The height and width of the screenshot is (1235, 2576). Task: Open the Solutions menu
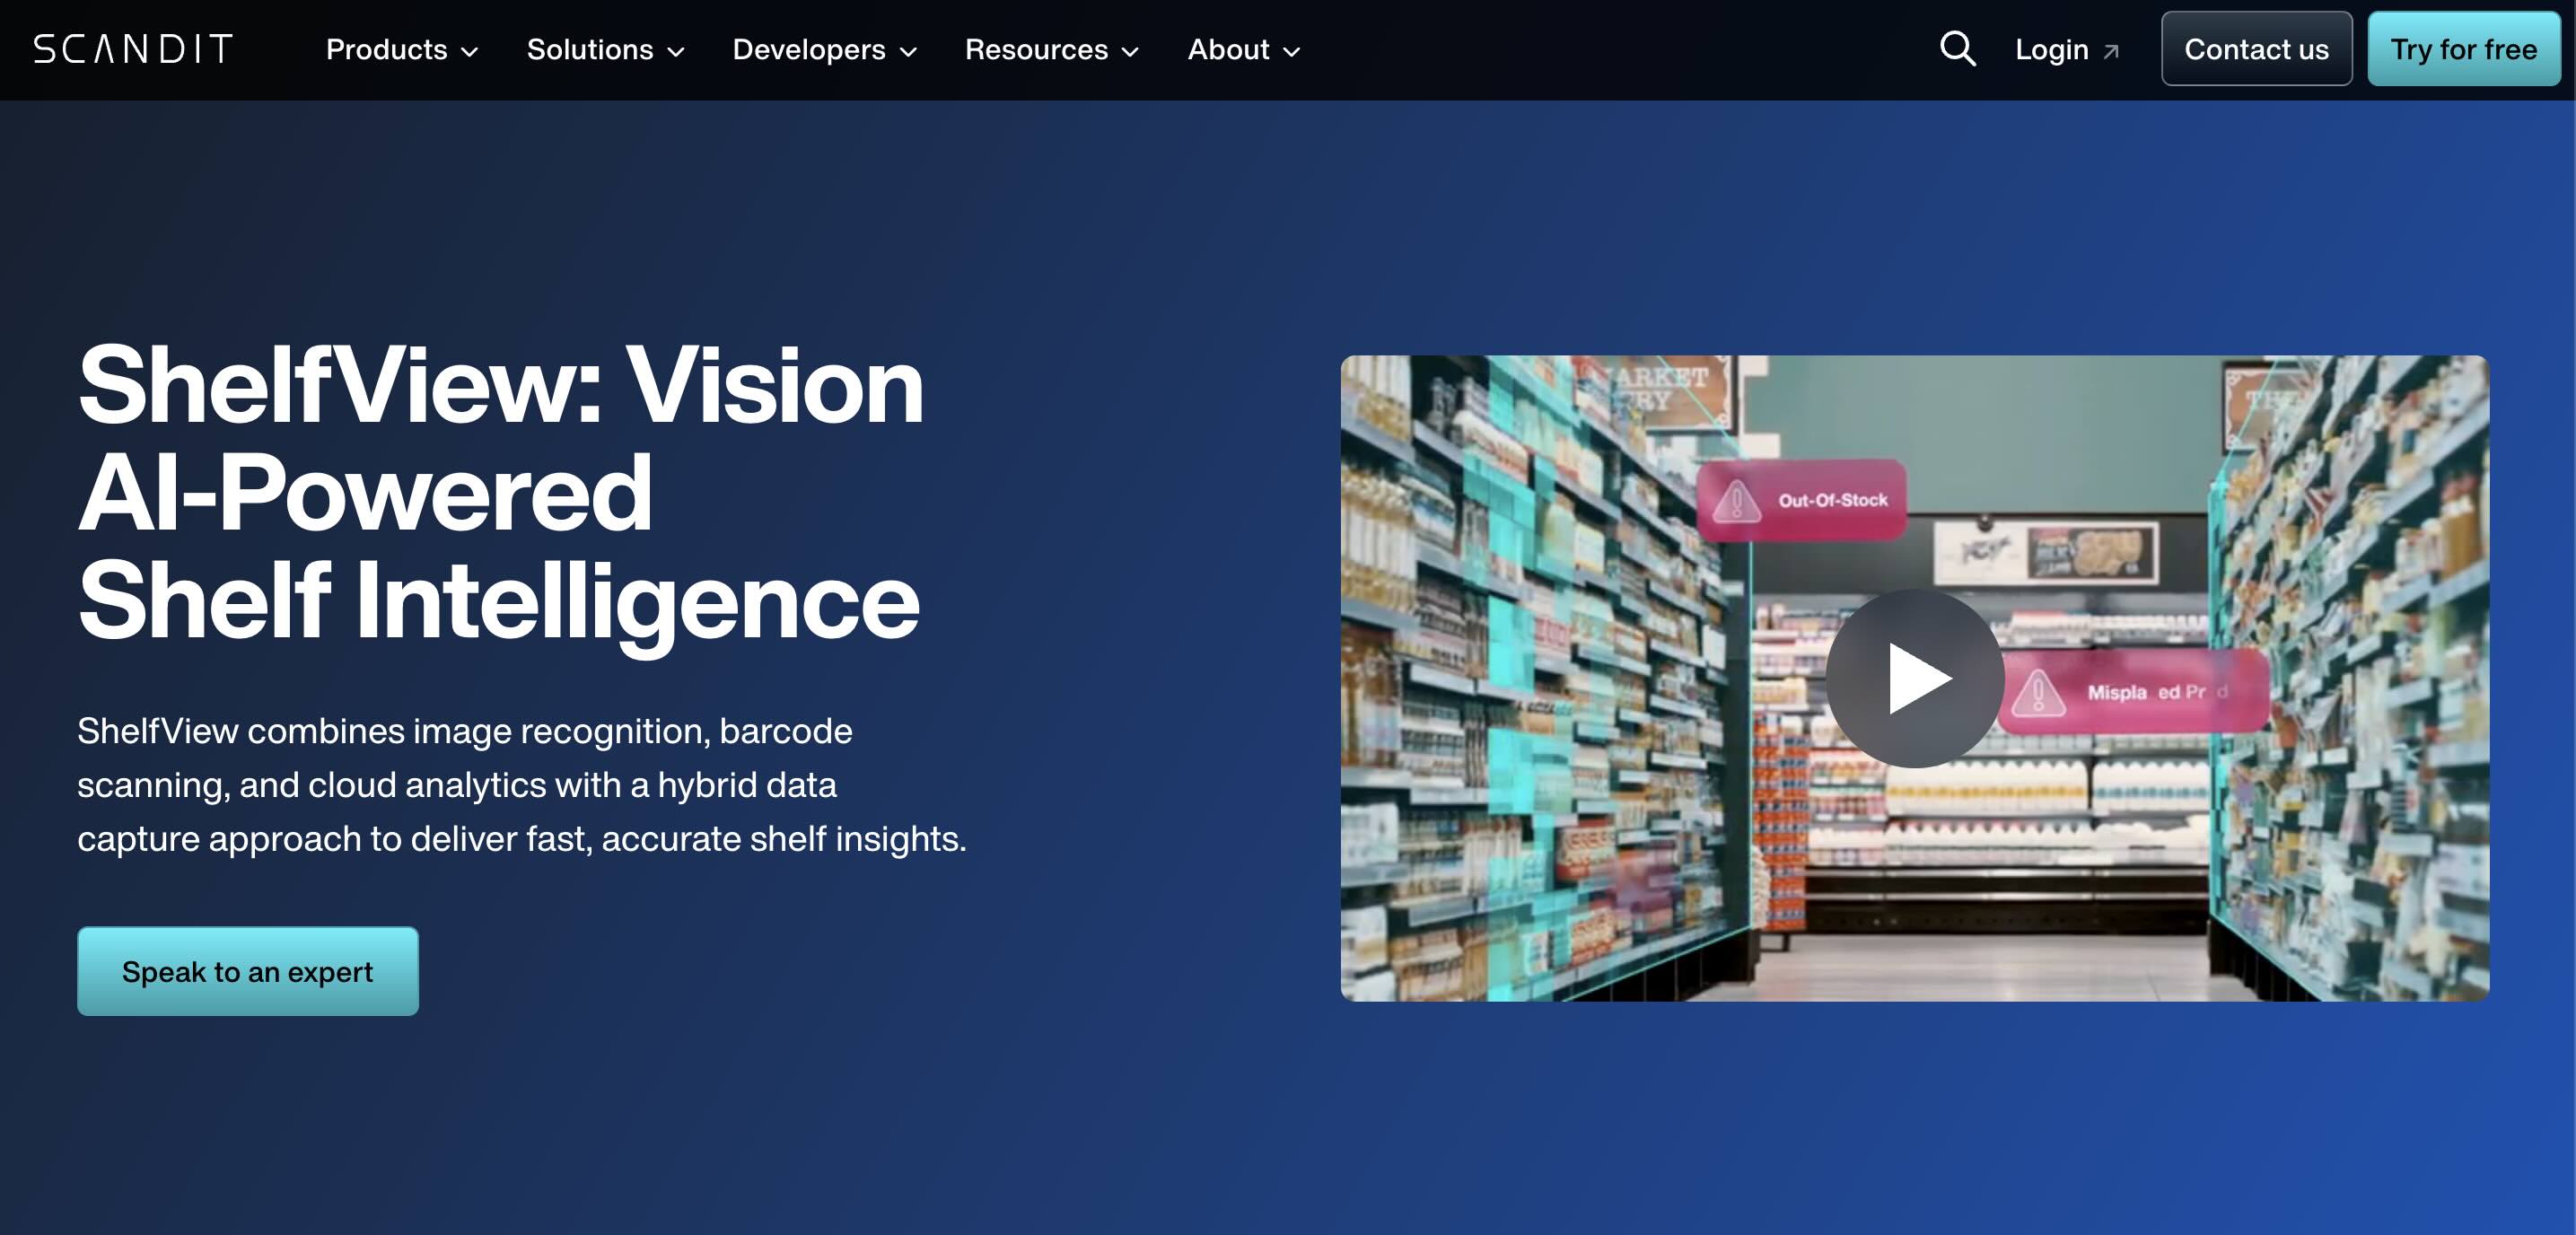[x=605, y=49]
